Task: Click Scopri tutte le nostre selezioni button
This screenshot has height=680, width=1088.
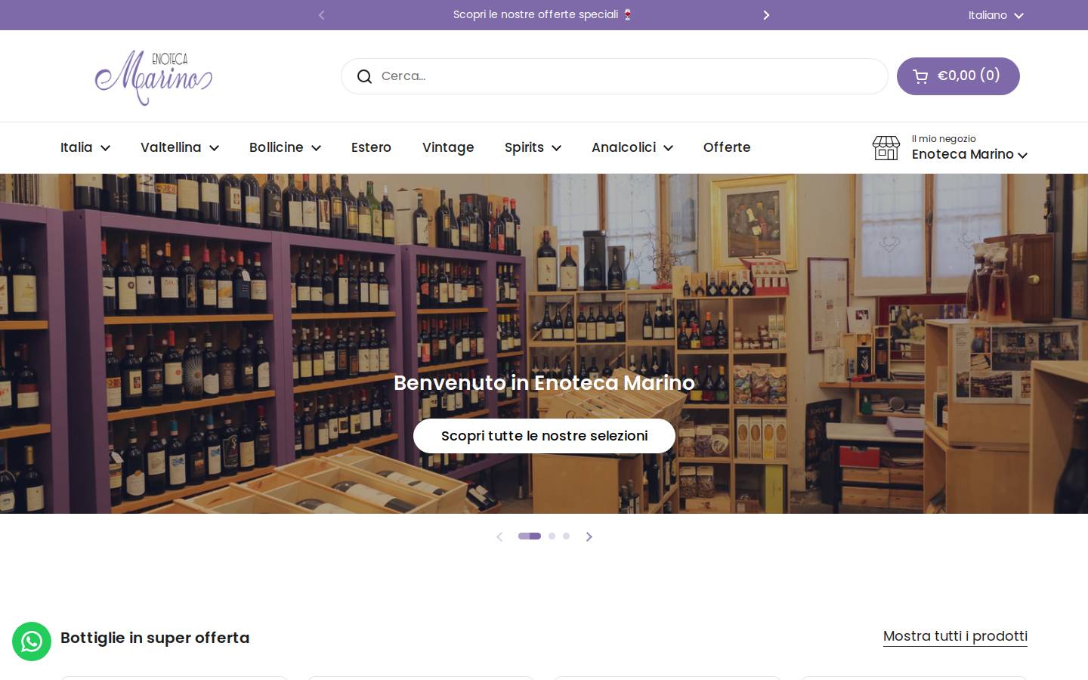Action: pos(544,436)
